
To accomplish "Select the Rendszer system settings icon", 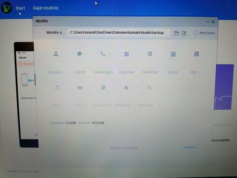I will [x=149, y=88].
